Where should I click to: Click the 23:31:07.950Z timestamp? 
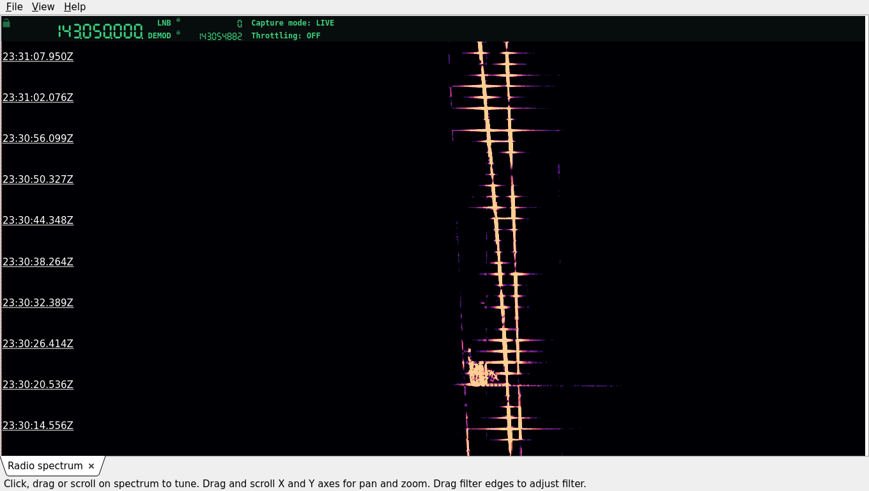click(38, 56)
